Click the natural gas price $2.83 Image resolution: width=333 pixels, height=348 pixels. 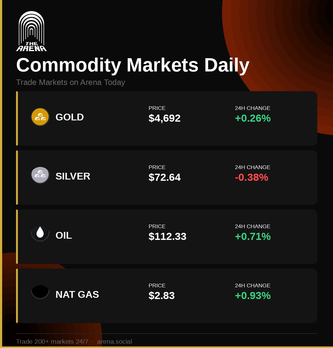pyautogui.click(x=162, y=296)
